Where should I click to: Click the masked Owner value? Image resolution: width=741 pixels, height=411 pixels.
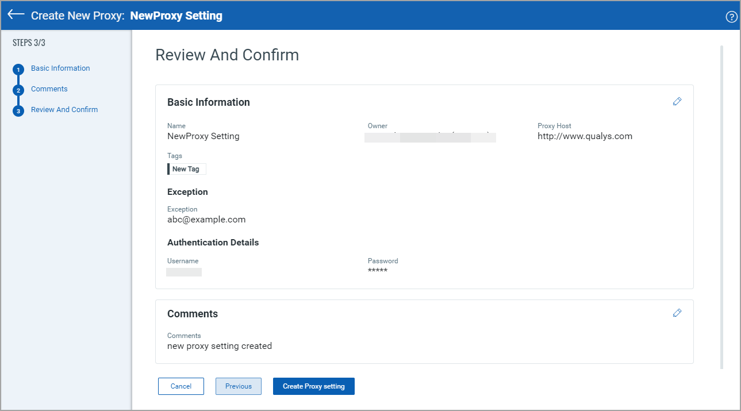coord(429,137)
